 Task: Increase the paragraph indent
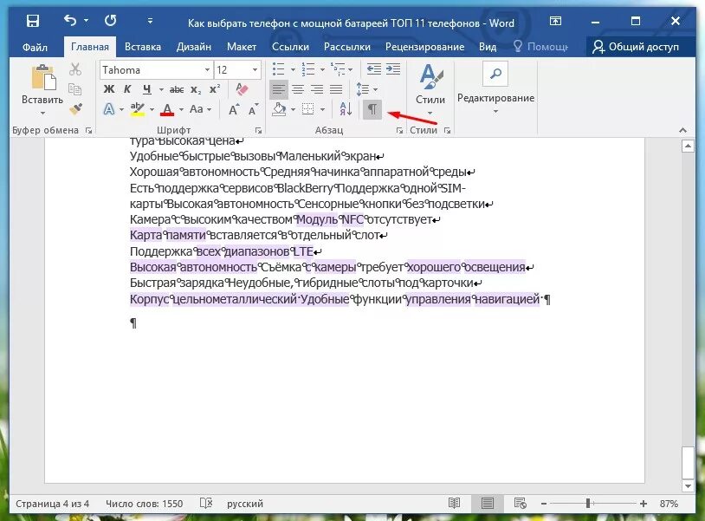pyautogui.click(x=393, y=69)
